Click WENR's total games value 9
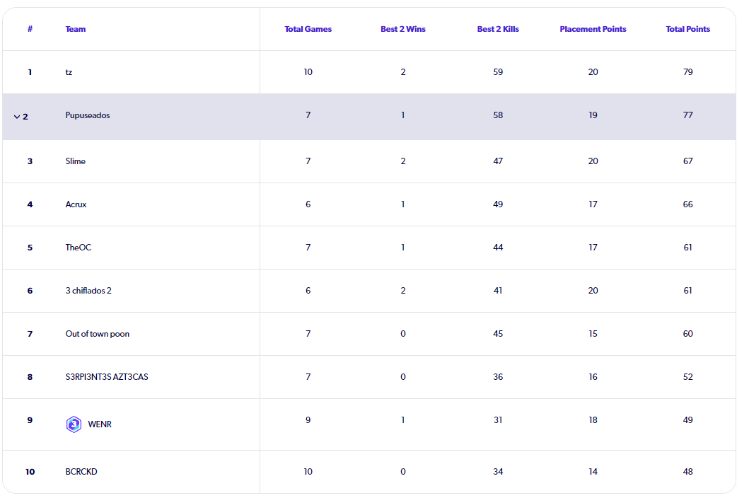This screenshot has width=749, height=498. [x=308, y=419]
